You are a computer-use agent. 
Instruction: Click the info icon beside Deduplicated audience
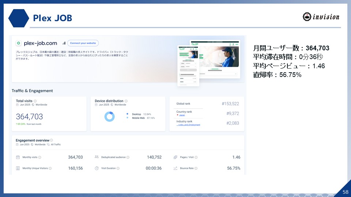click(128, 157)
